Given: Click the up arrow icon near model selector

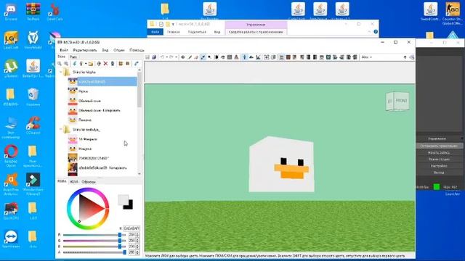Looking at the screenshot, I should click(405, 57).
